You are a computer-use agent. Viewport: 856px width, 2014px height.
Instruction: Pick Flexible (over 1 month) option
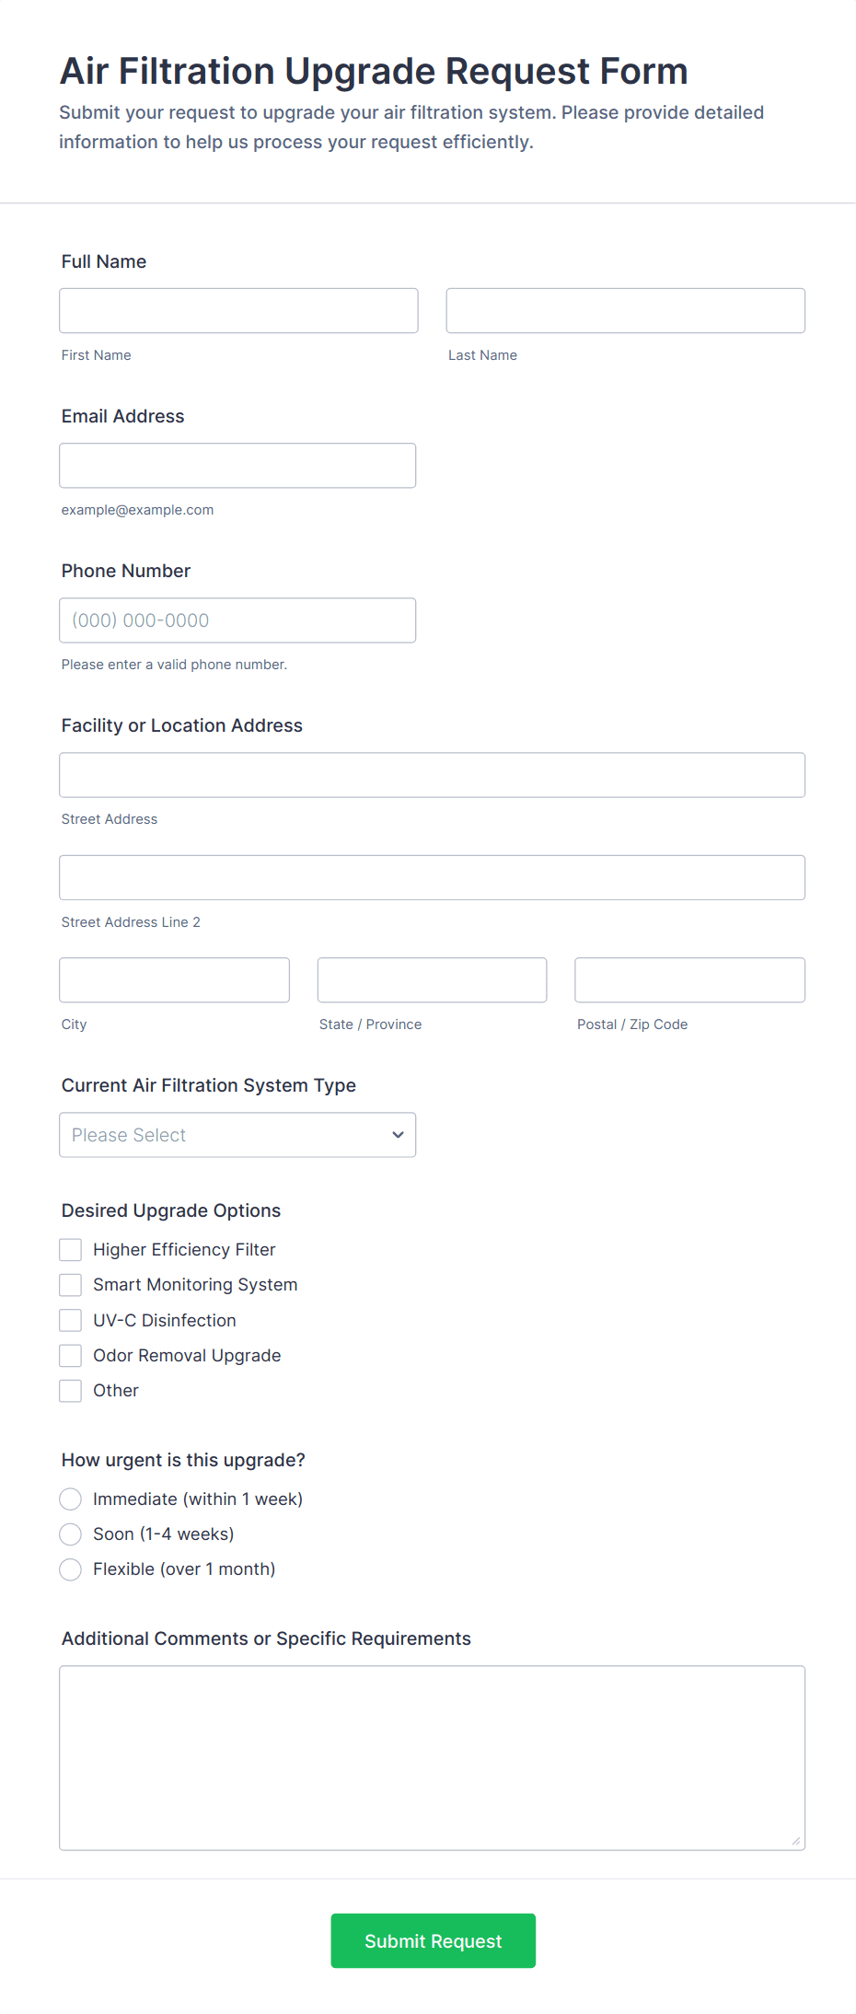click(x=71, y=1569)
